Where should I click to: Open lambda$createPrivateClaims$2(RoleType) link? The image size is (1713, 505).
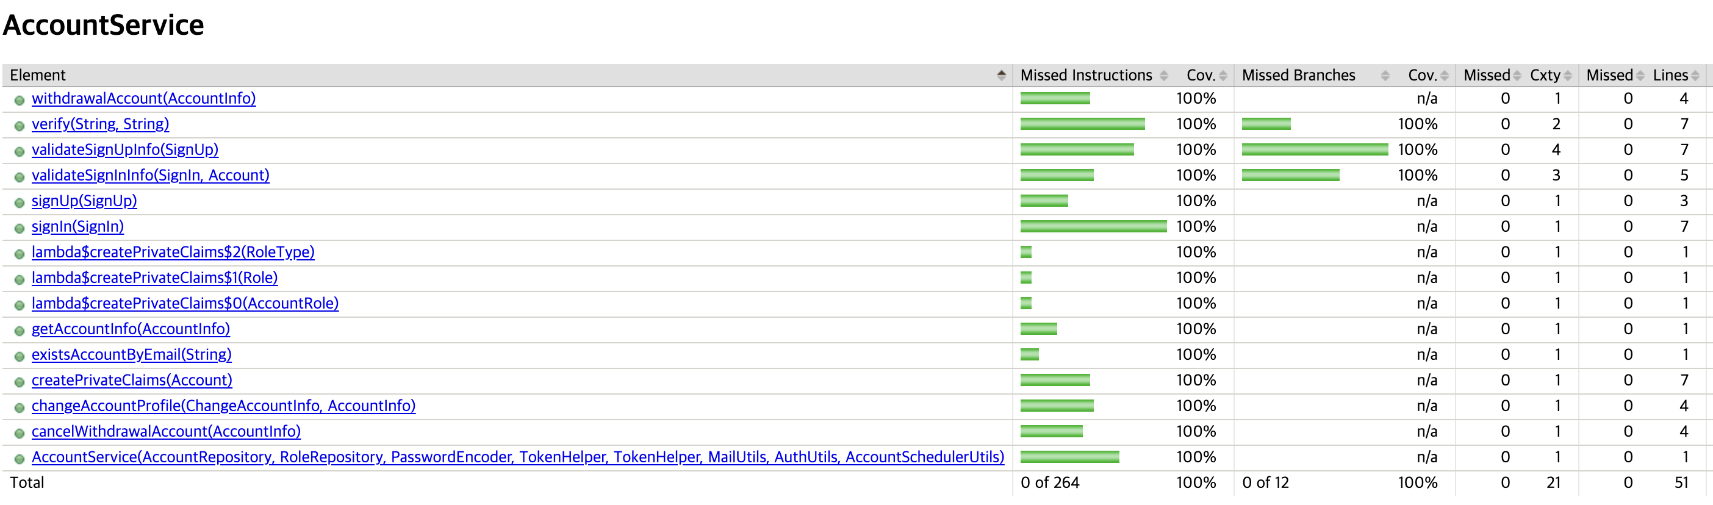click(173, 253)
